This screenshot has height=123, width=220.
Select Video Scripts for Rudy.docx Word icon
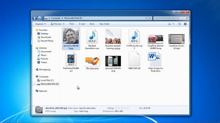[154, 59]
